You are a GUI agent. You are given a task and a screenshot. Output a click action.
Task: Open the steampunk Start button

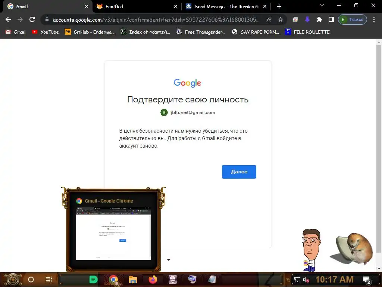(x=13, y=280)
